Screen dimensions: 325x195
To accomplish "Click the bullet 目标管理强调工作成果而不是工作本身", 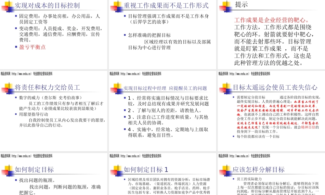I will [168, 19].
